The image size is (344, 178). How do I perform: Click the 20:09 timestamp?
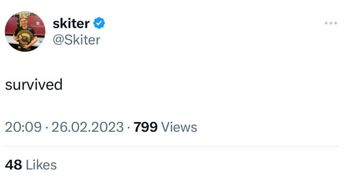tap(23, 127)
